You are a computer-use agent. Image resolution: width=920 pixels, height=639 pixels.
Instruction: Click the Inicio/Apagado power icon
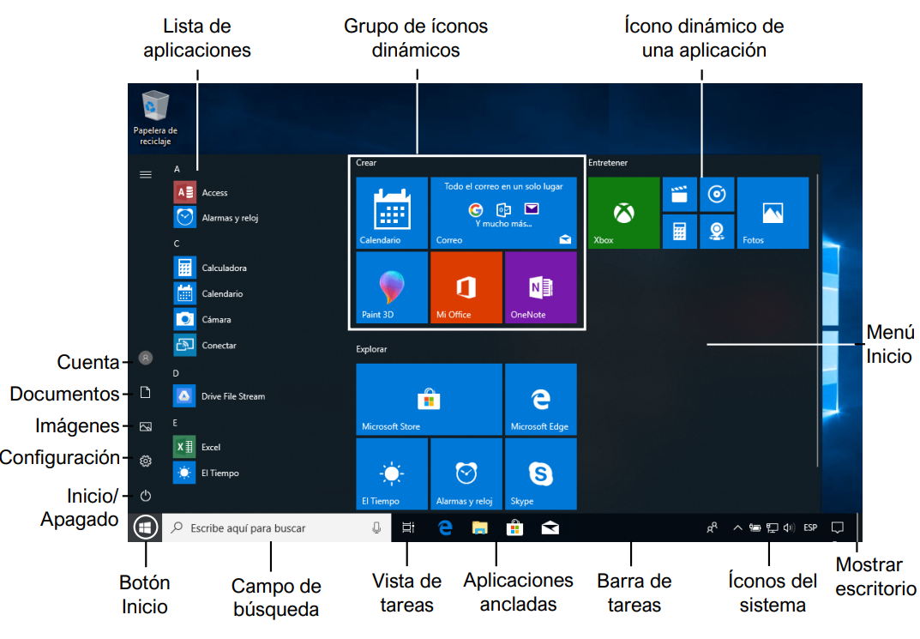[145, 494]
